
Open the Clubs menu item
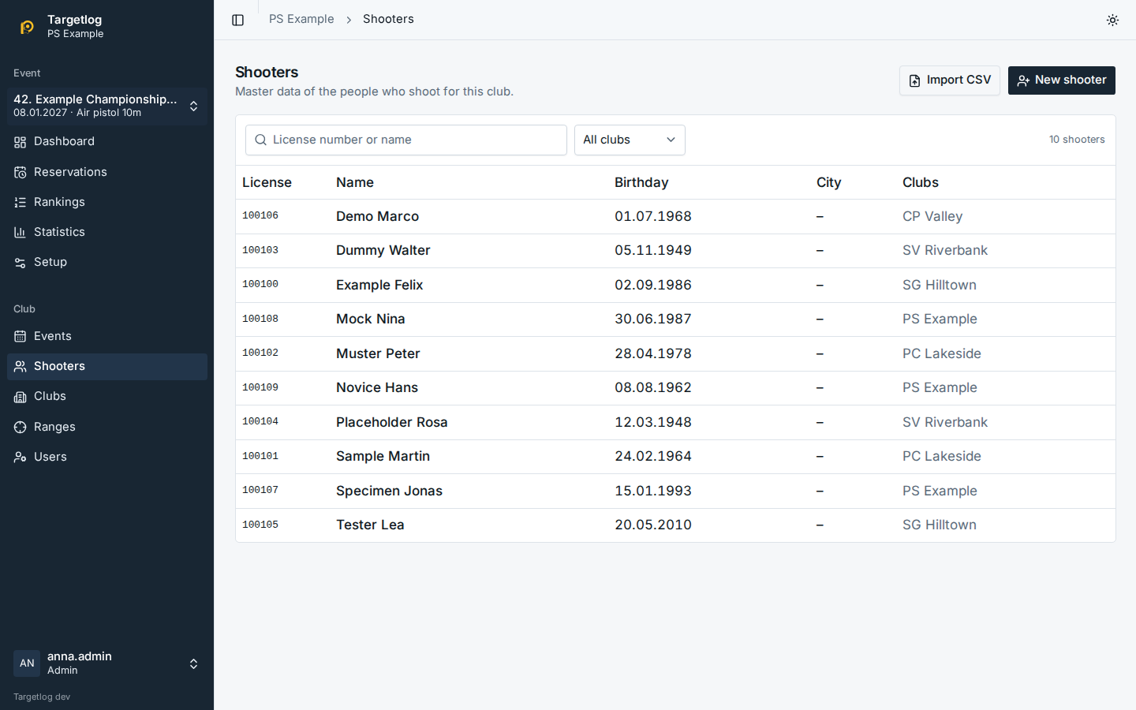[107, 397]
